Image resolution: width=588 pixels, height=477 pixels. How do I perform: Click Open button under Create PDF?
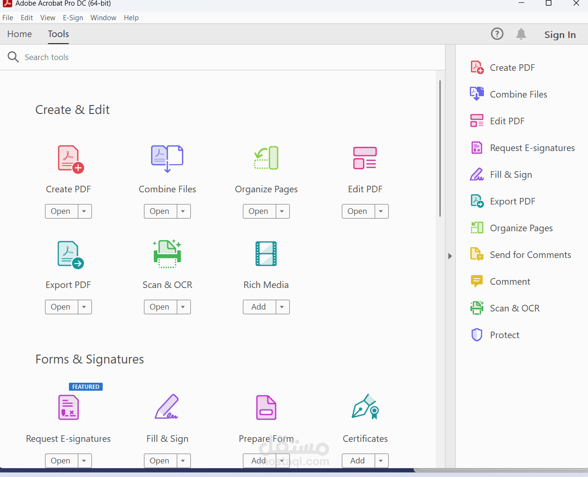61,211
